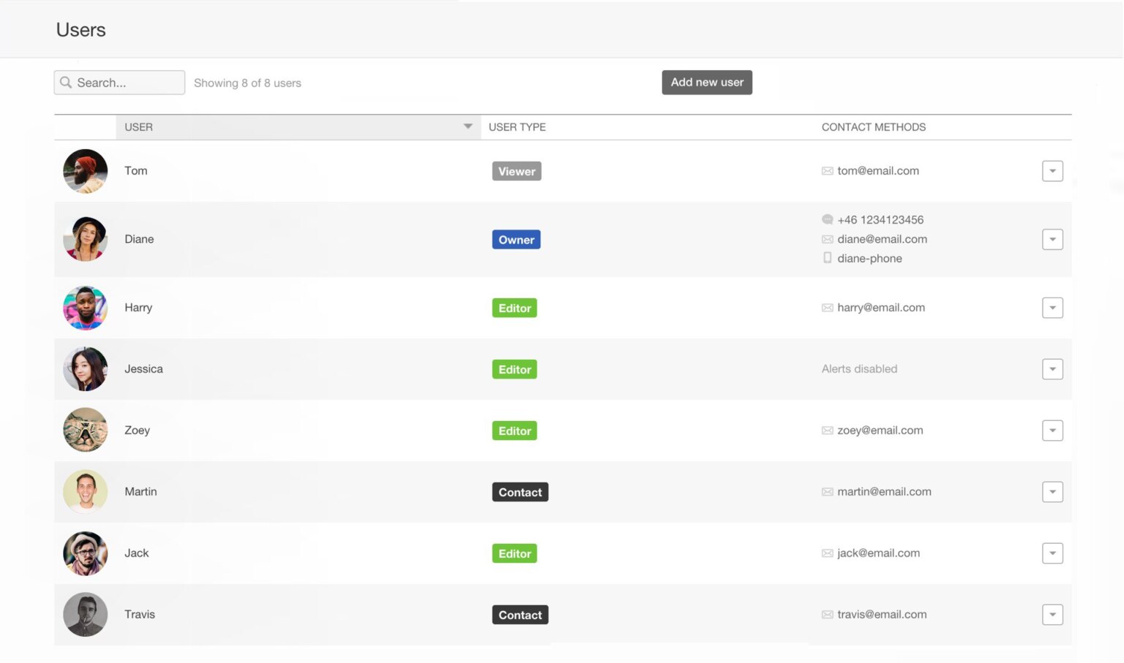Open the actions dropdown on Diane's row
This screenshot has width=1124, height=663.
click(1052, 239)
